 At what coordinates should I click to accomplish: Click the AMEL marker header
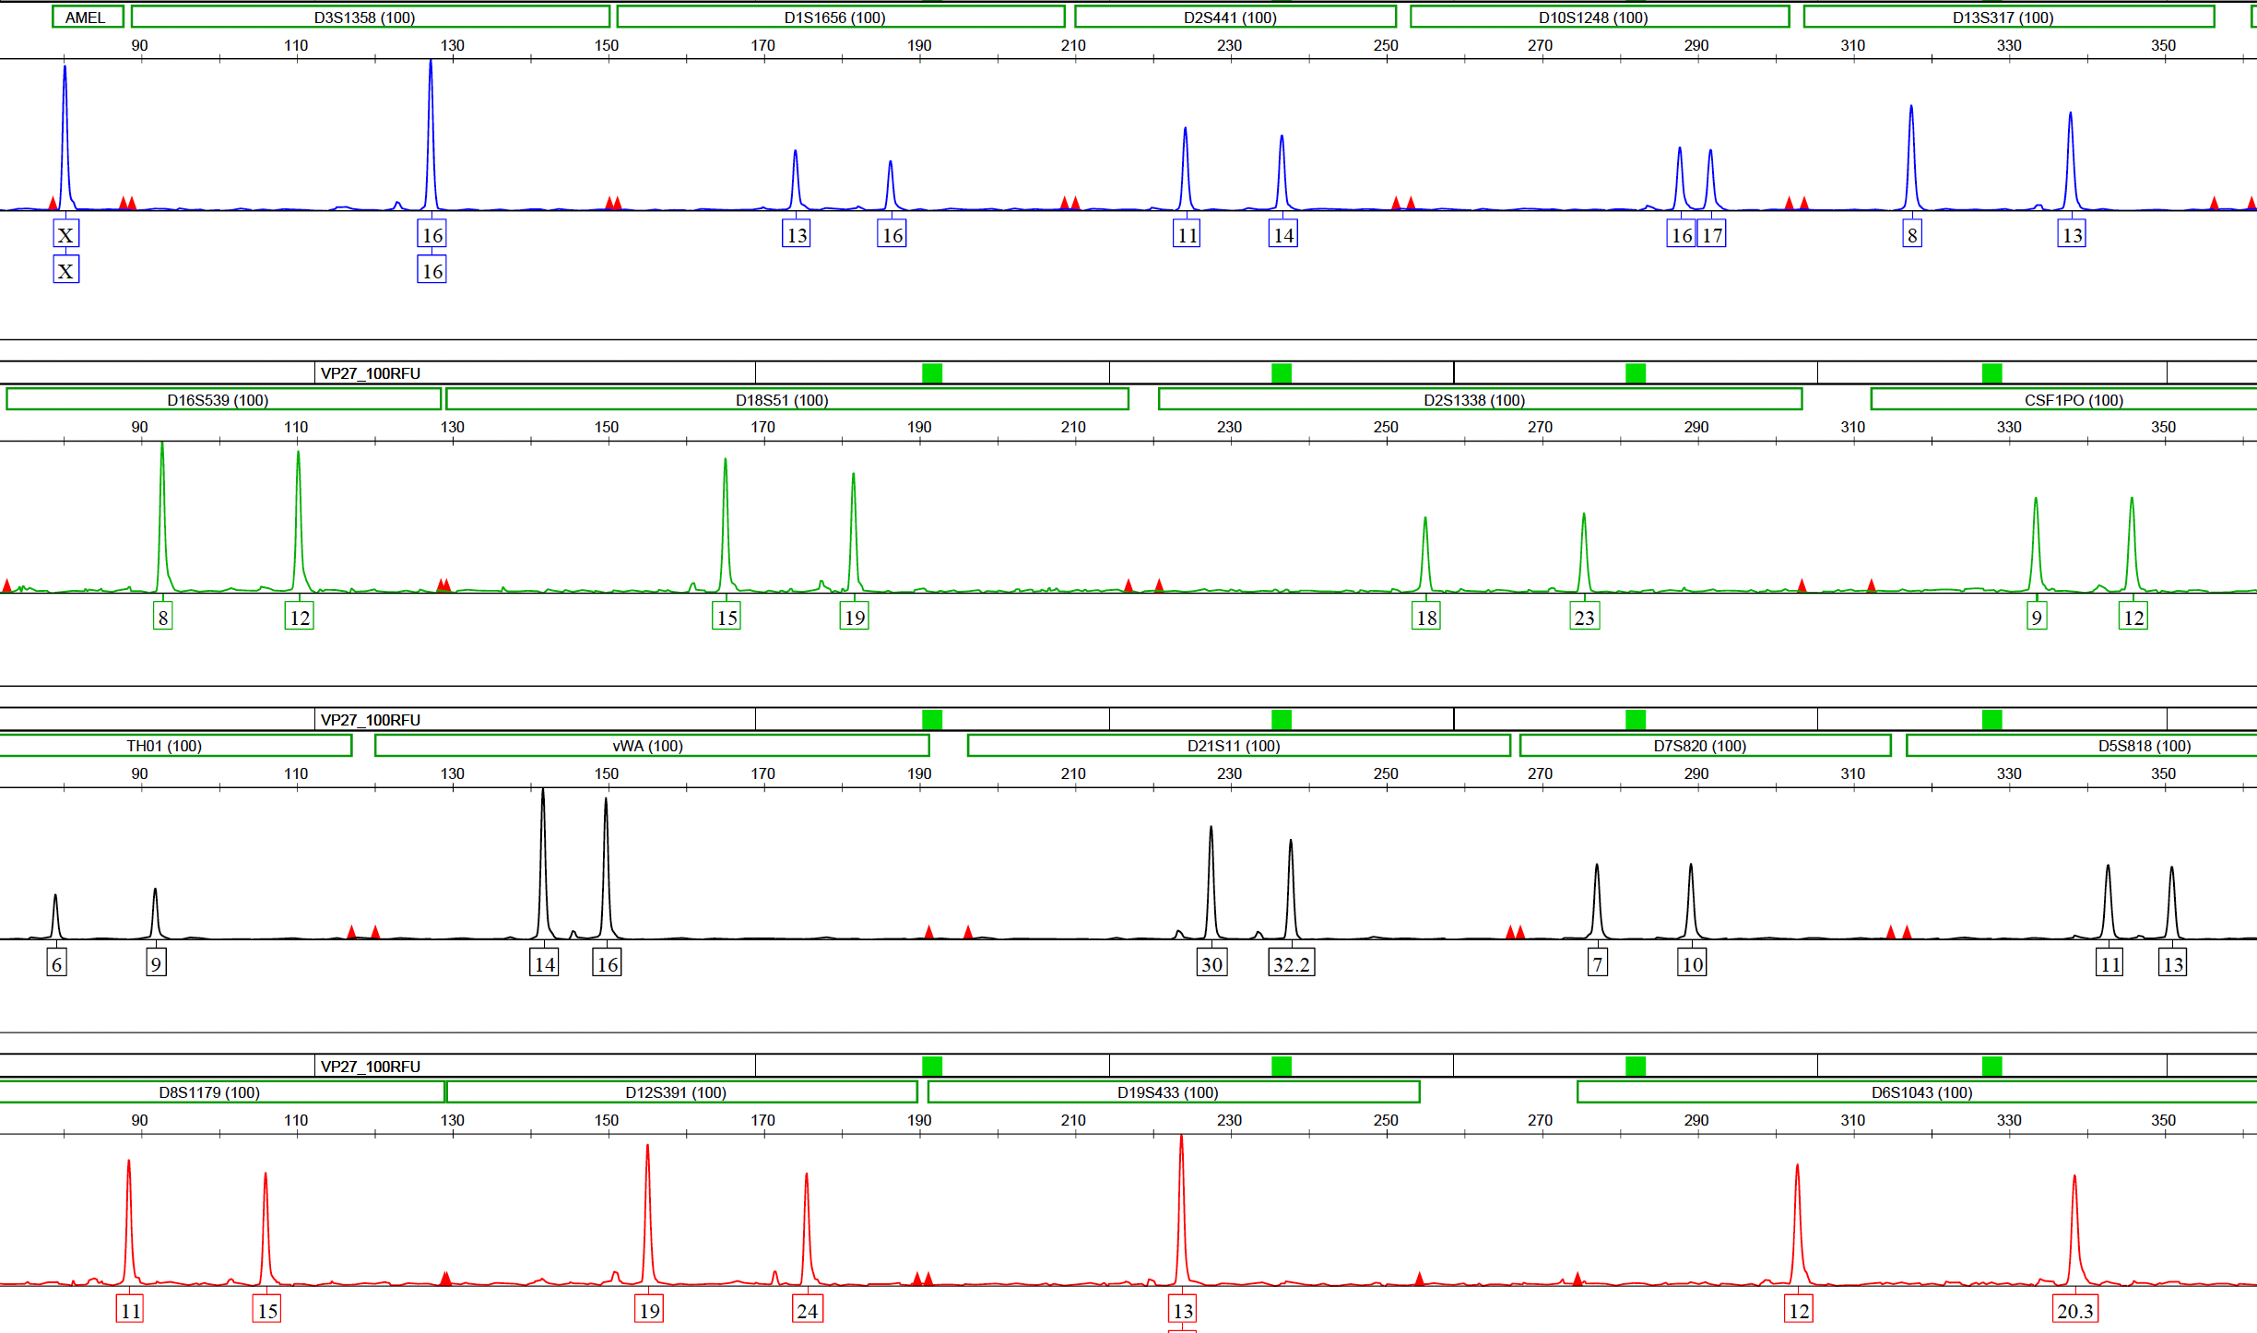[88, 18]
